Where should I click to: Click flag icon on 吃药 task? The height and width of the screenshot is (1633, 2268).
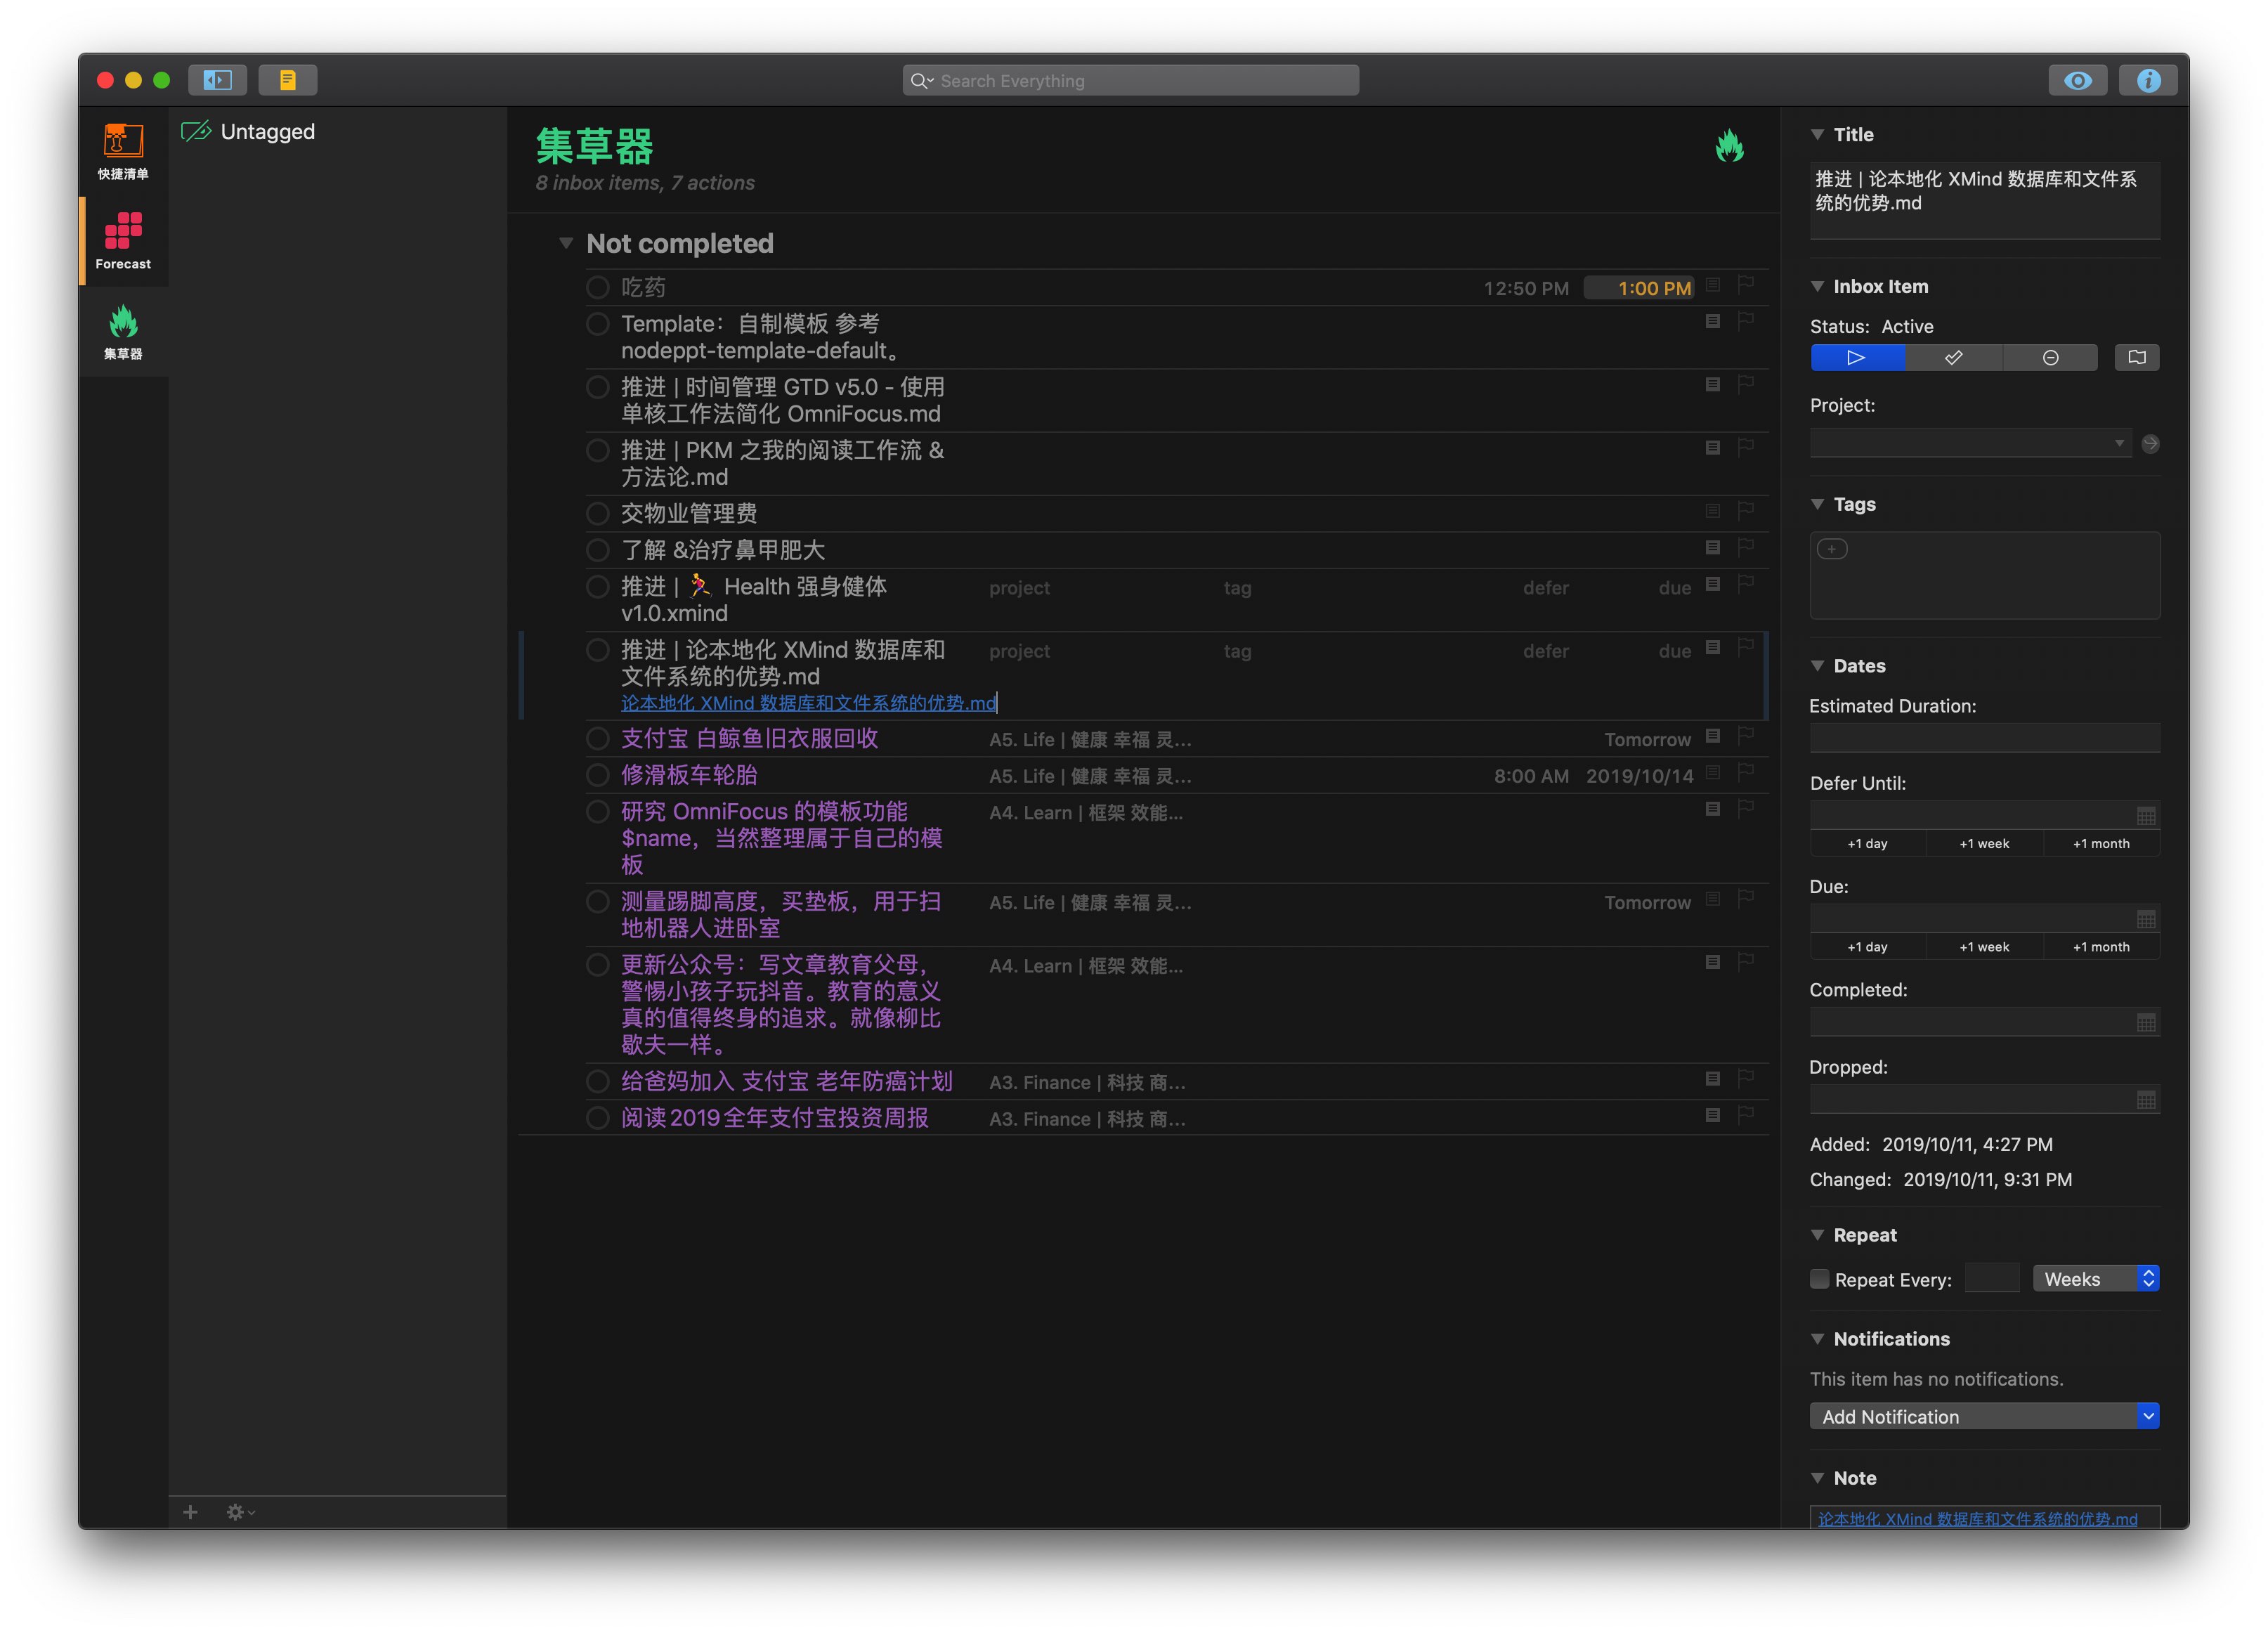point(1746,285)
